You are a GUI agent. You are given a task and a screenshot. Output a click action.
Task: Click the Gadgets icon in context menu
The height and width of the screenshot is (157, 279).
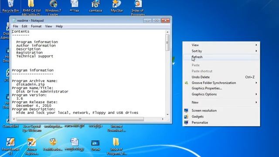click(x=186, y=116)
